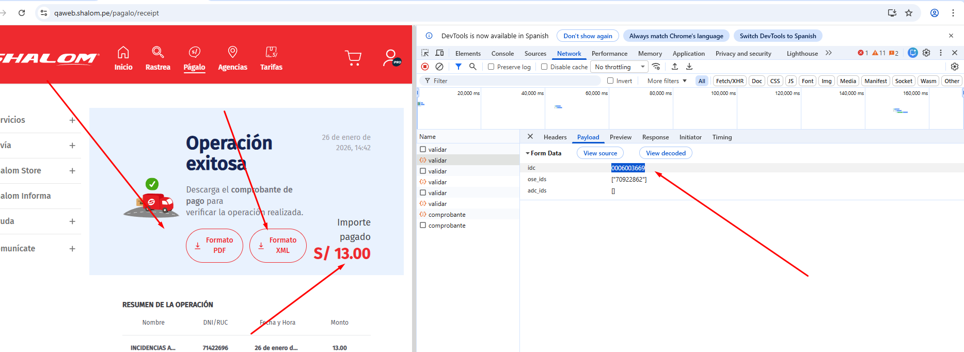Image resolution: width=964 pixels, height=352 pixels.
Task: Toggle the device toolbar icon
Action: point(439,53)
